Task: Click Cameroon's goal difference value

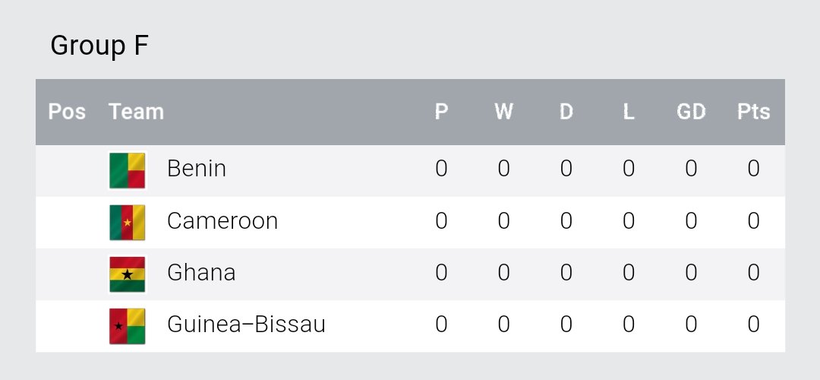Action: point(691,221)
